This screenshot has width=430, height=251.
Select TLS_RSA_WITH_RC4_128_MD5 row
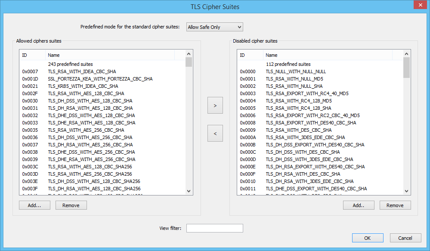click(x=320, y=101)
